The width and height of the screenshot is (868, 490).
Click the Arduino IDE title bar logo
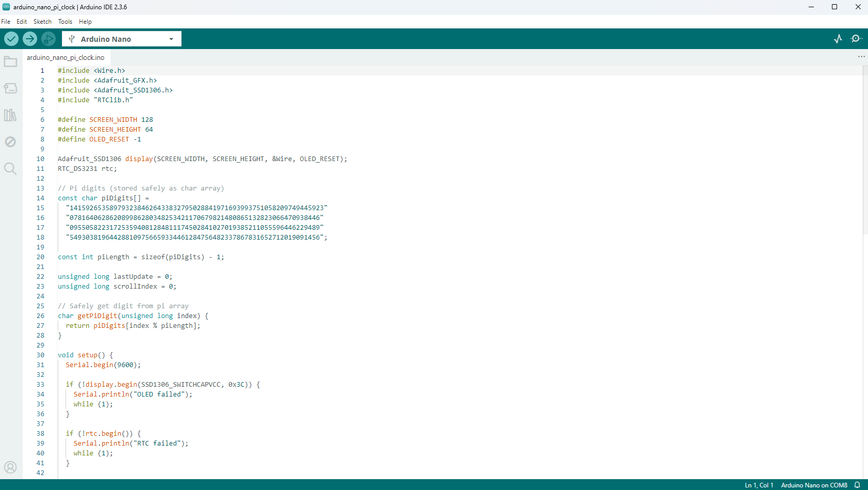[6, 7]
